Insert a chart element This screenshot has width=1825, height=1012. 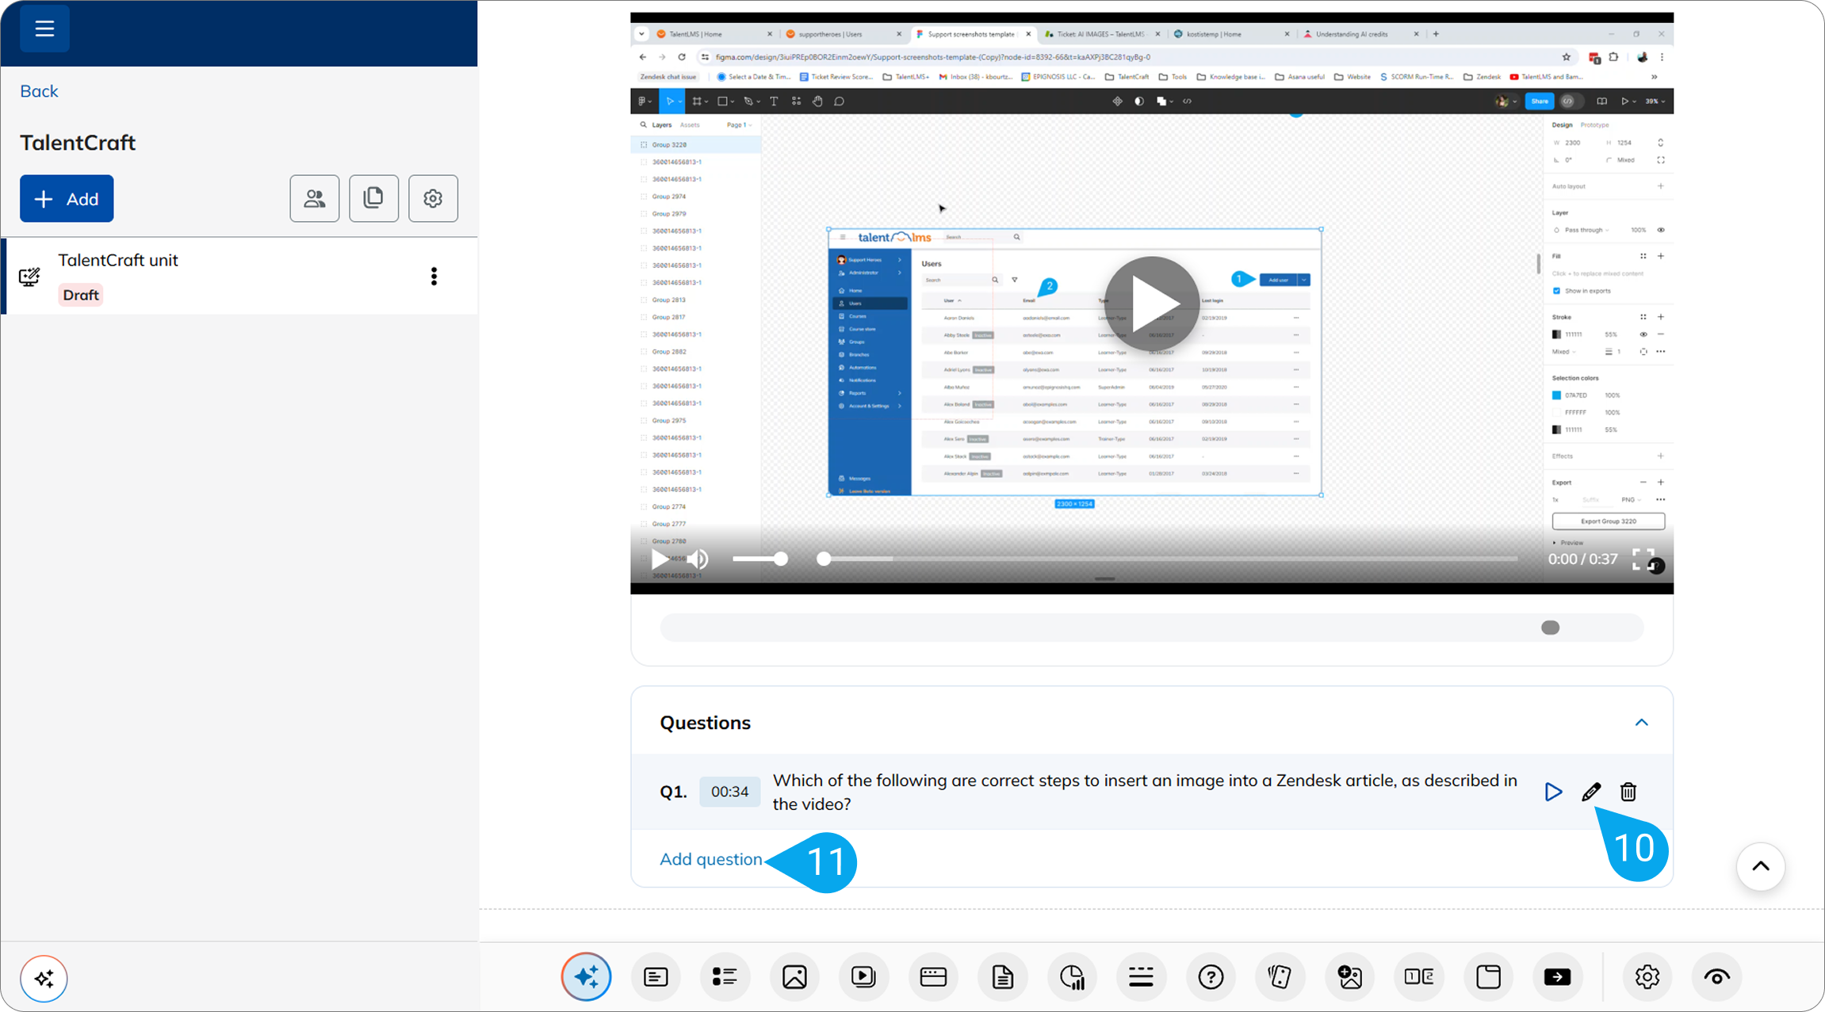[x=1072, y=977]
